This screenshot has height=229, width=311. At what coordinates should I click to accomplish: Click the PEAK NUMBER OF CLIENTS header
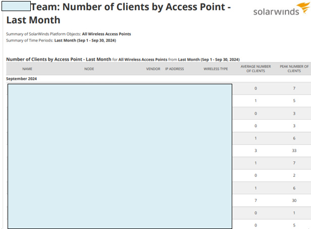coord(294,69)
